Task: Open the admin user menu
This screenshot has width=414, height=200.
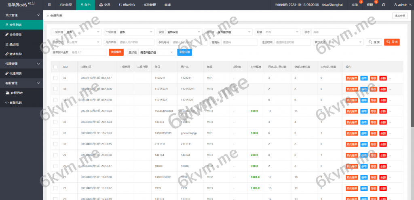Action: click(403, 5)
